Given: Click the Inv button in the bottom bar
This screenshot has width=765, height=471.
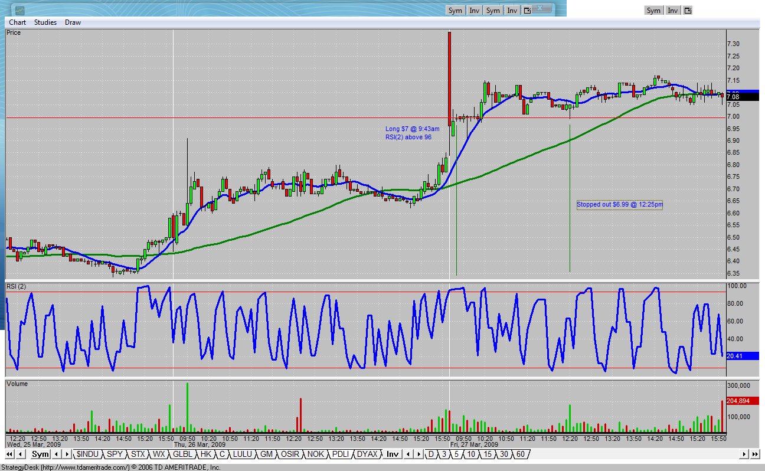Looking at the screenshot, I should pyautogui.click(x=393, y=454).
